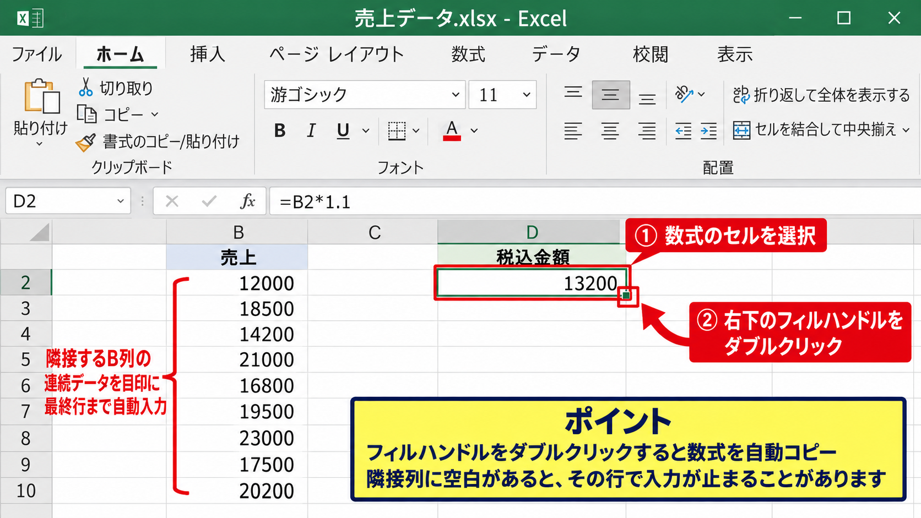This screenshot has height=518, width=921.
Task: Open the font color dropdown arrow
Action: (x=474, y=131)
